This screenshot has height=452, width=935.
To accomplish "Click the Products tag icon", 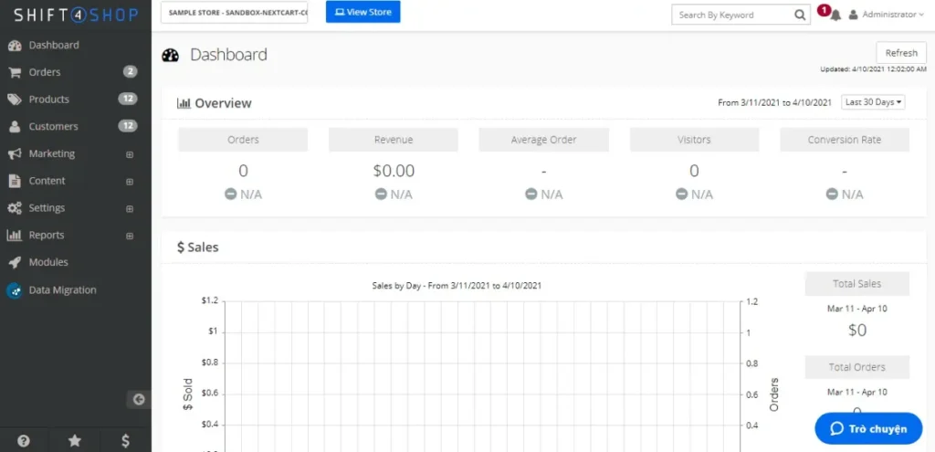I will [15, 100].
